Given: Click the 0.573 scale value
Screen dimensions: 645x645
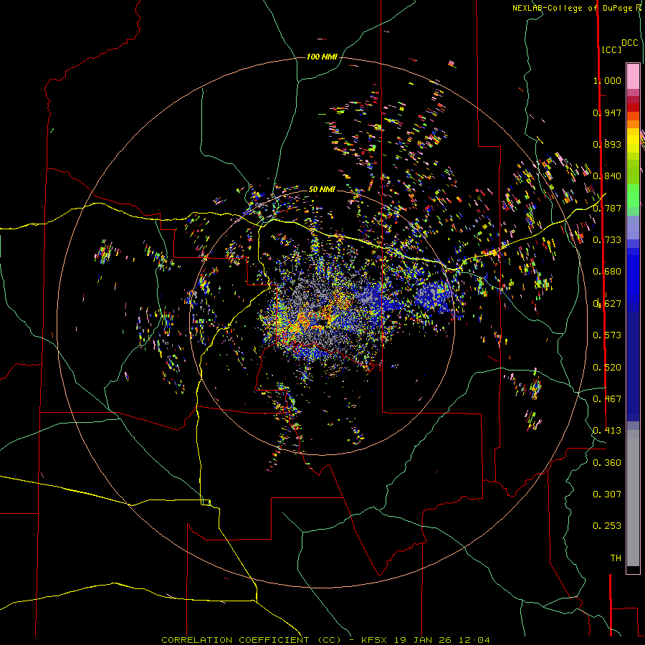Looking at the screenshot, I should click(x=607, y=335).
